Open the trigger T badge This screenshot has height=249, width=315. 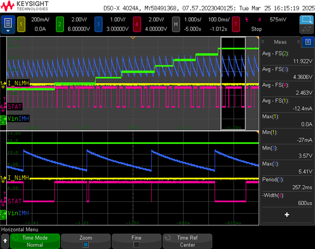[236, 24]
